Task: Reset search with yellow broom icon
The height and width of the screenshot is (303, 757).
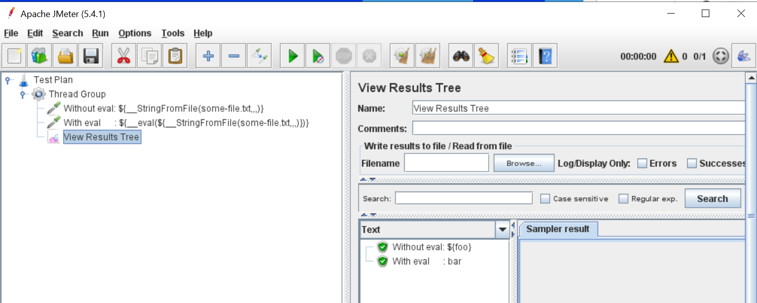Action: pos(486,55)
